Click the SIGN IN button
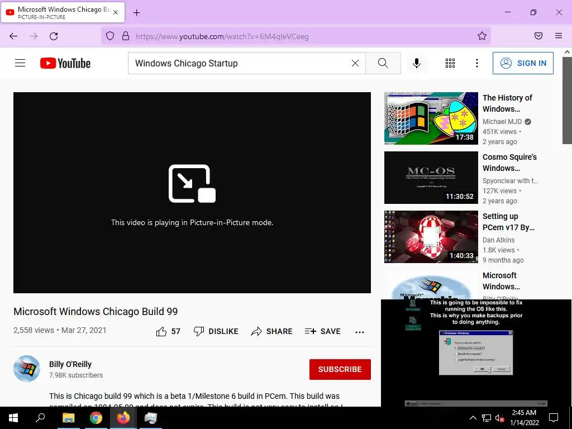 pyautogui.click(x=523, y=63)
